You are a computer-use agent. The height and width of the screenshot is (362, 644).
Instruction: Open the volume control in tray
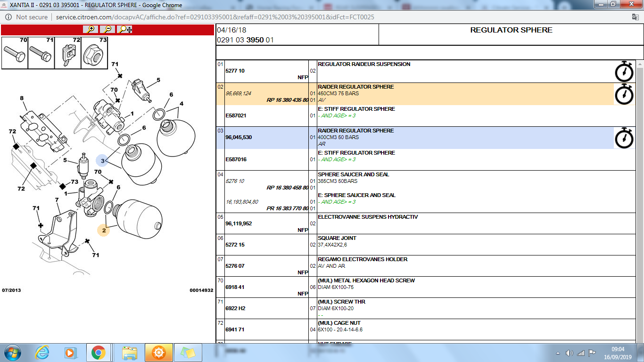[x=570, y=353]
